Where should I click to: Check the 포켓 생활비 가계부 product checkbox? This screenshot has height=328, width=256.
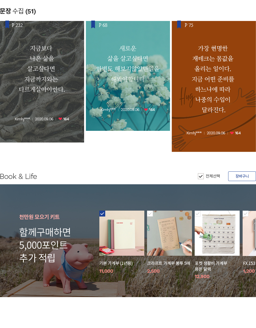[x=198, y=214]
